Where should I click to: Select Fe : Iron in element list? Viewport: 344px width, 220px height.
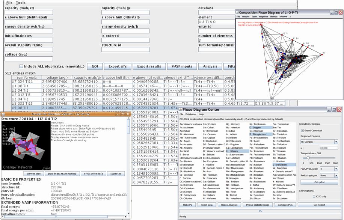click(x=207, y=172)
